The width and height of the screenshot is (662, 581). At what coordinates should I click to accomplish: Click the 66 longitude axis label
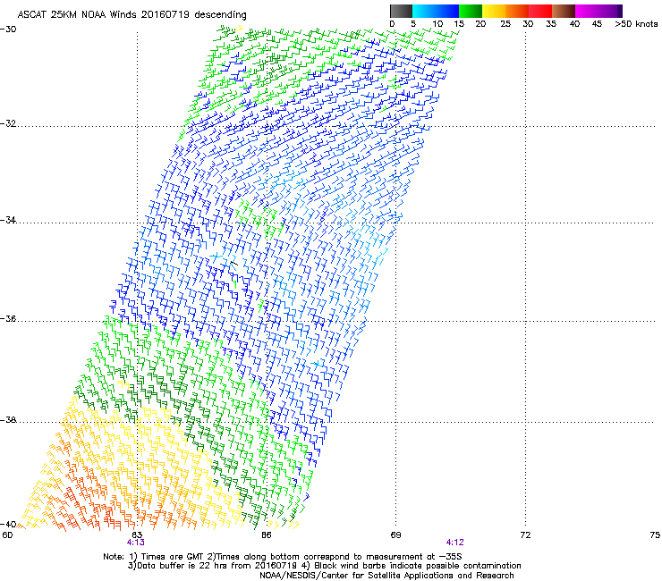tap(267, 535)
